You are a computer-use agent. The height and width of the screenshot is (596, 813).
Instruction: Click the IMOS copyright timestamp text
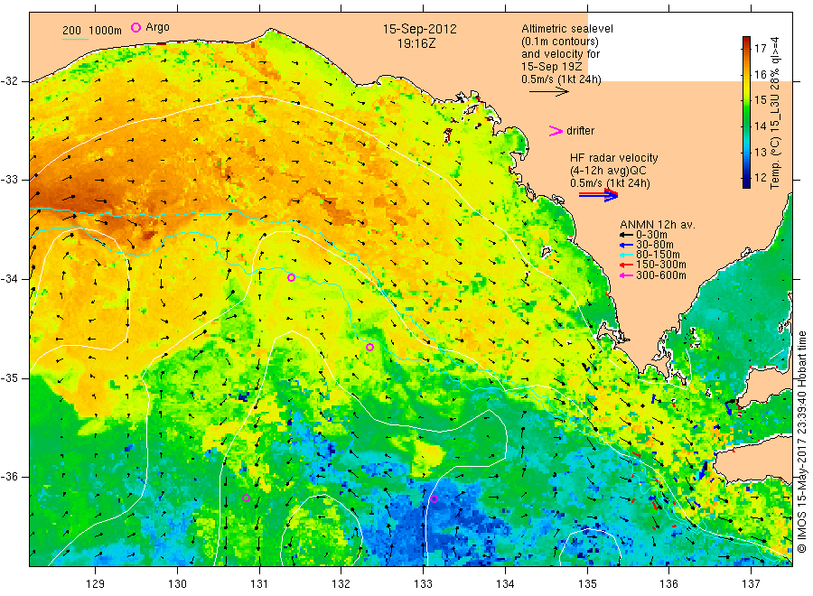(801, 442)
